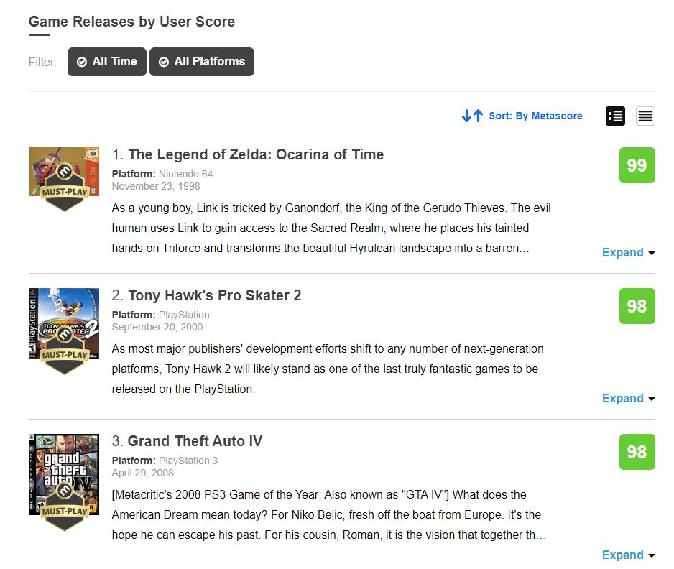Expand Tony Hawk's Pro Skater 2 summary

click(x=628, y=399)
